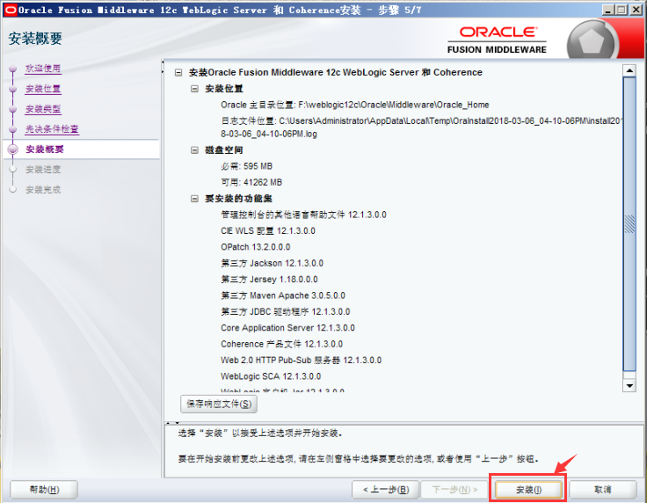This screenshot has width=647, height=503.
Task: Open help with 帮助 button
Action: pyautogui.click(x=44, y=489)
